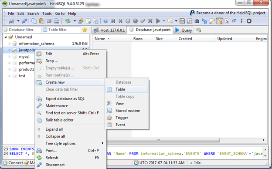
Task: Click the new query tab plus icon
Action: coord(198,30)
